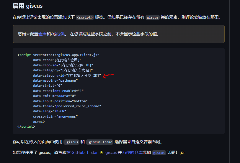Click the party popper emoji at the end
Viewport: 240px width, 163px height.
(x=182, y=153)
